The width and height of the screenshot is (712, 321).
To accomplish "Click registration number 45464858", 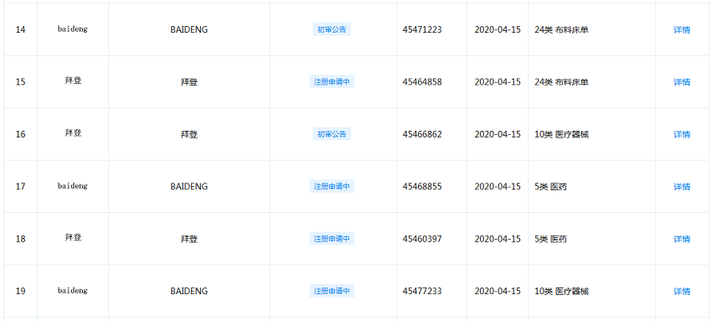I will (x=422, y=82).
